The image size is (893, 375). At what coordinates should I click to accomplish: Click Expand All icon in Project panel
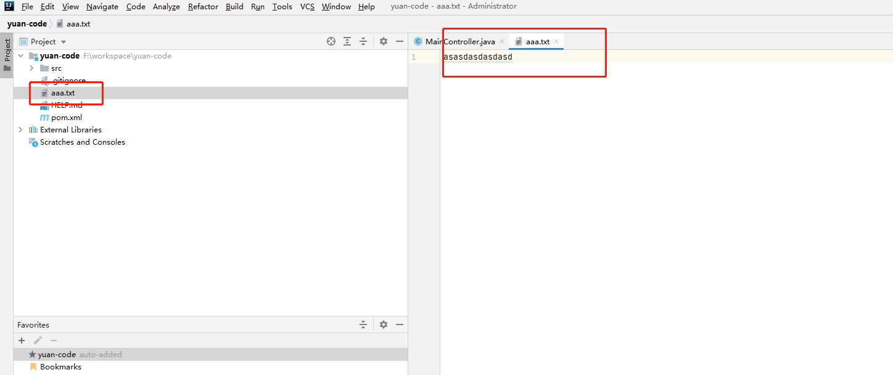(x=347, y=41)
